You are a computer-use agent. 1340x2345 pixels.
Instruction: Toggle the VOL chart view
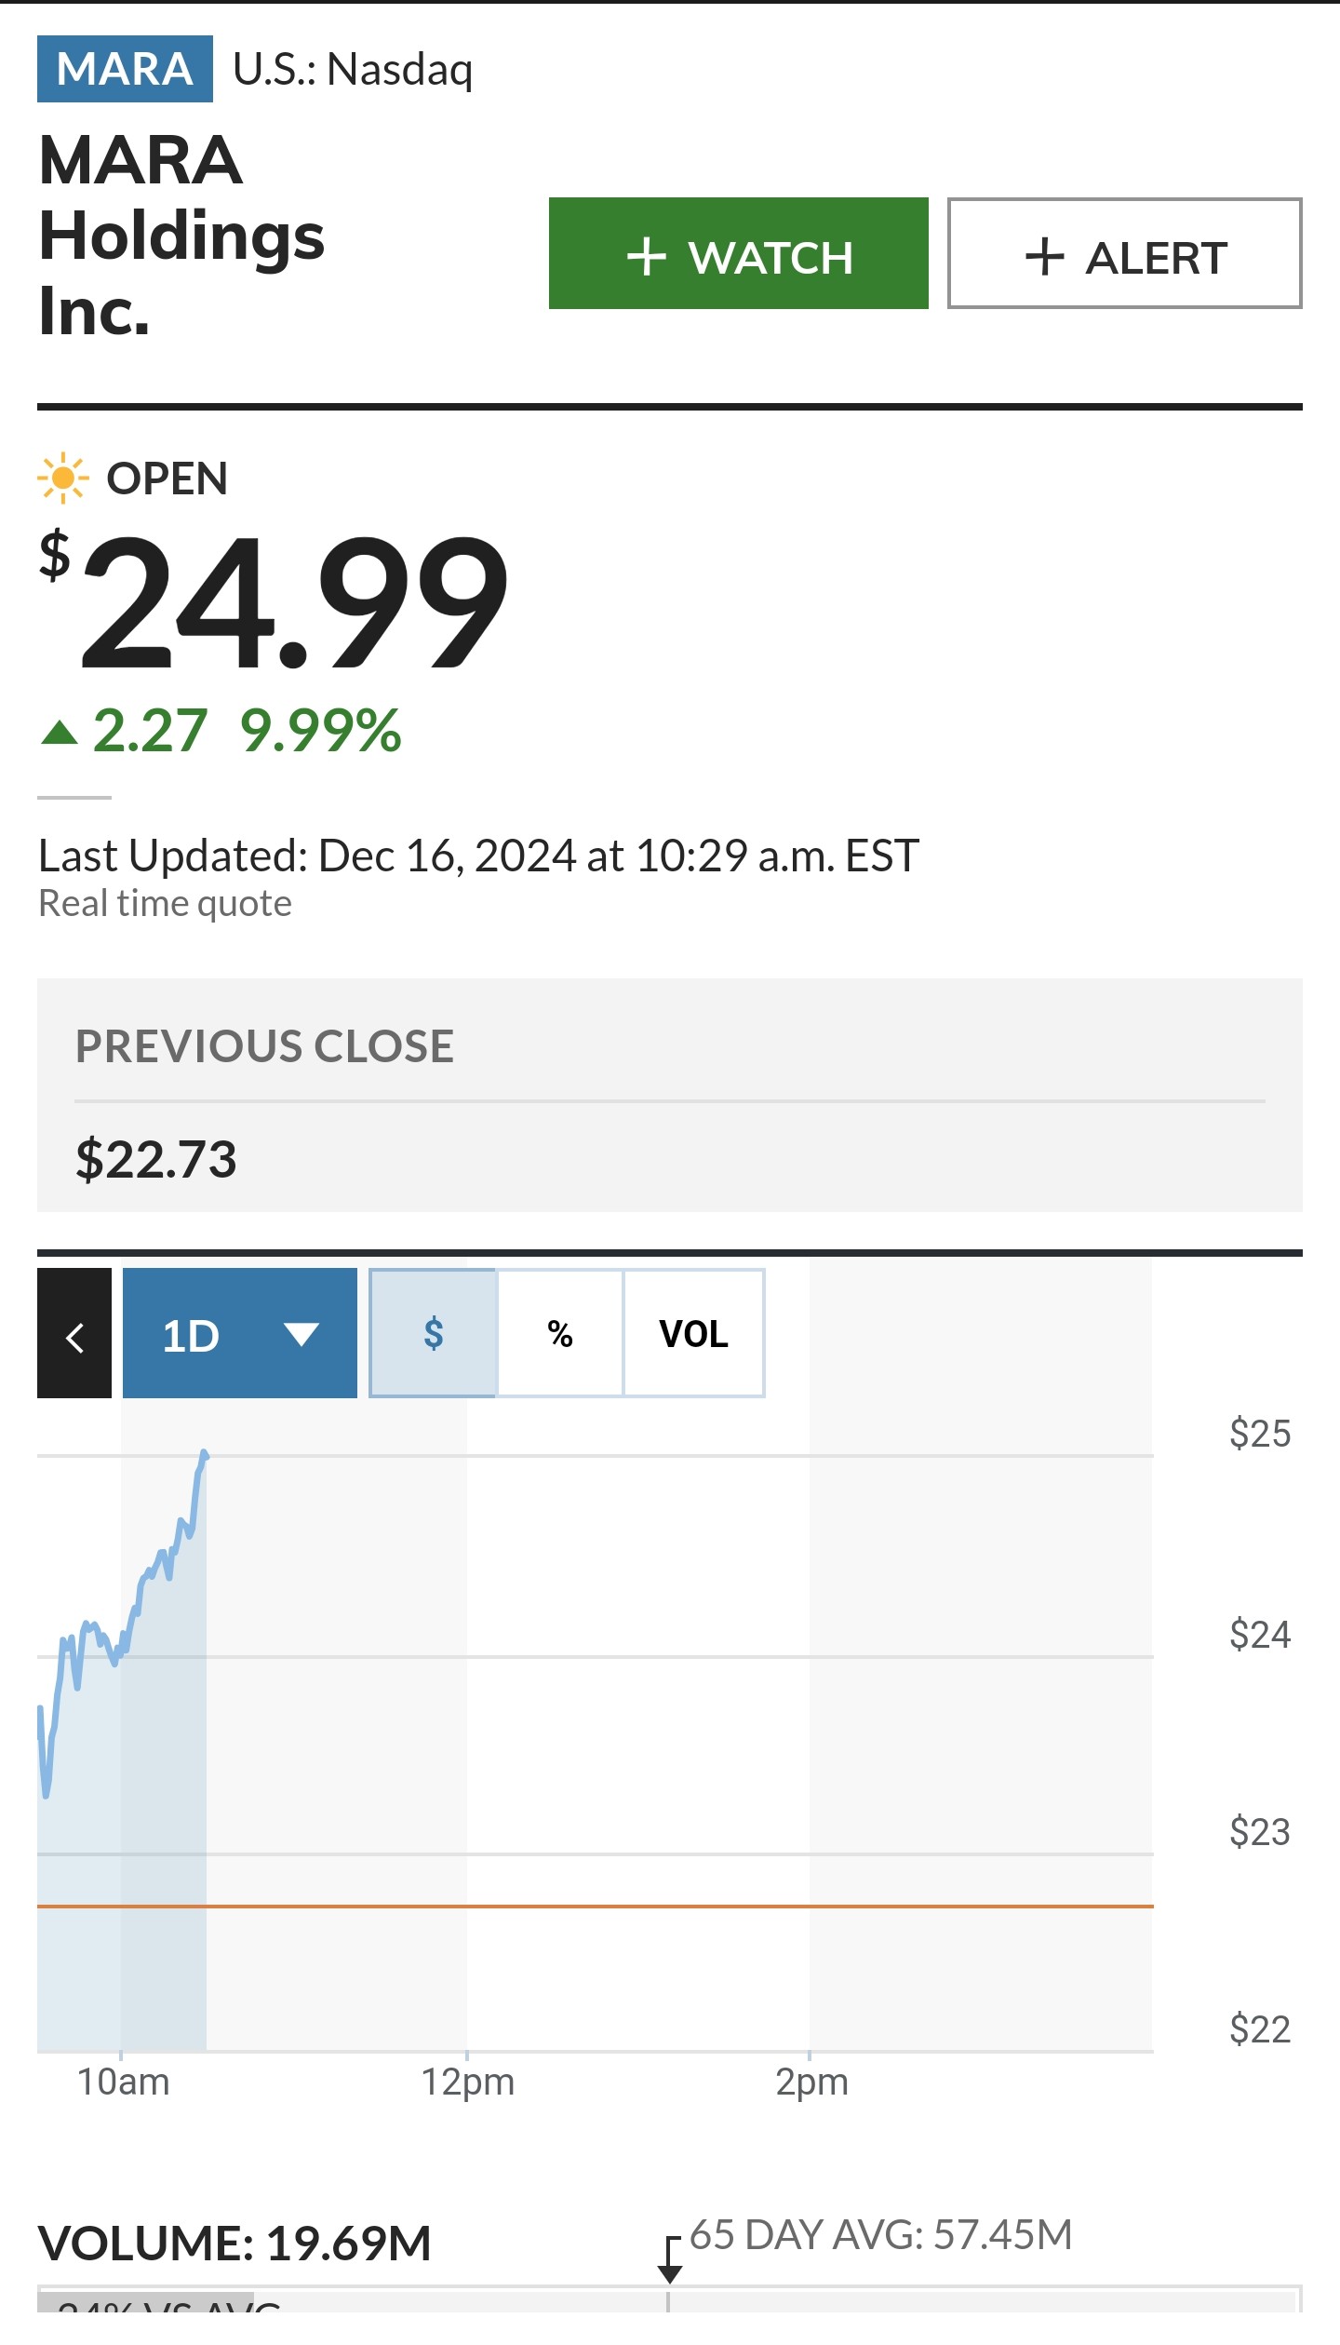click(x=694, y=1333)
